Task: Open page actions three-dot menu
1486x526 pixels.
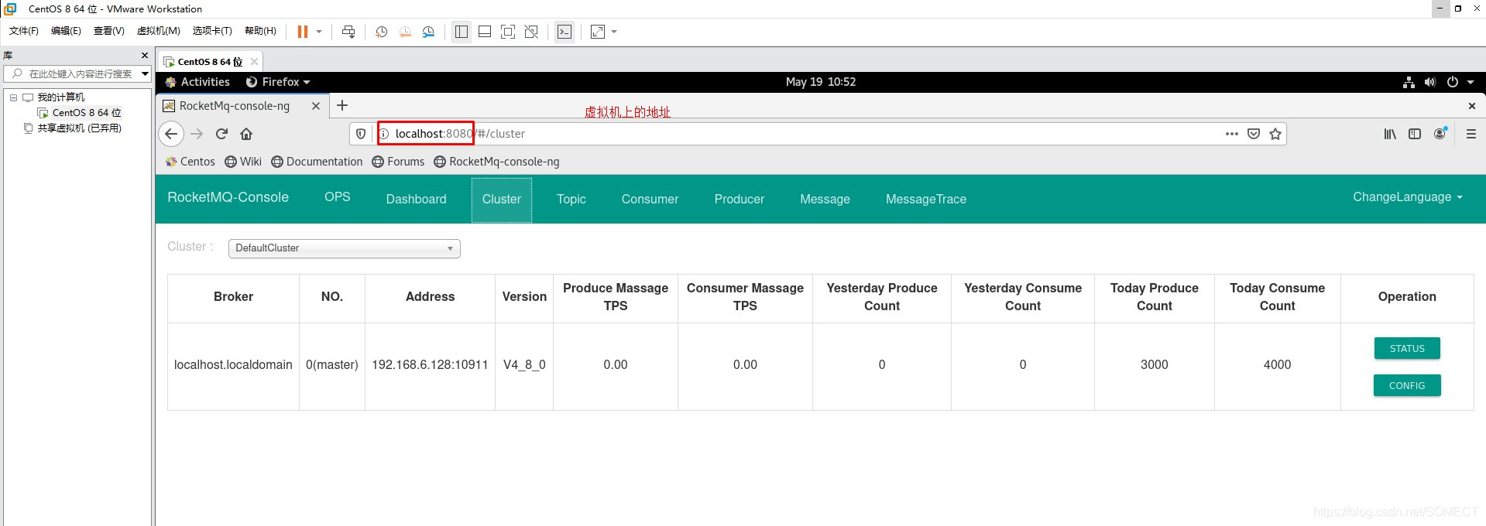Action: coord(1232,134)
